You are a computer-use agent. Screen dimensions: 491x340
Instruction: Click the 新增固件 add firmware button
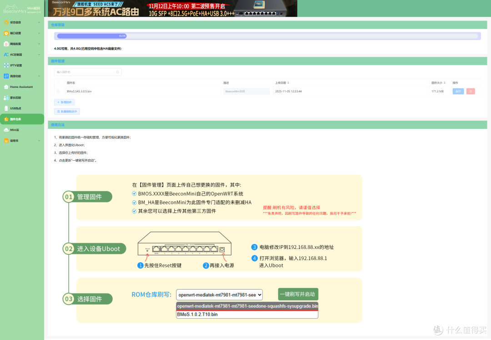[x=65, y=102]
